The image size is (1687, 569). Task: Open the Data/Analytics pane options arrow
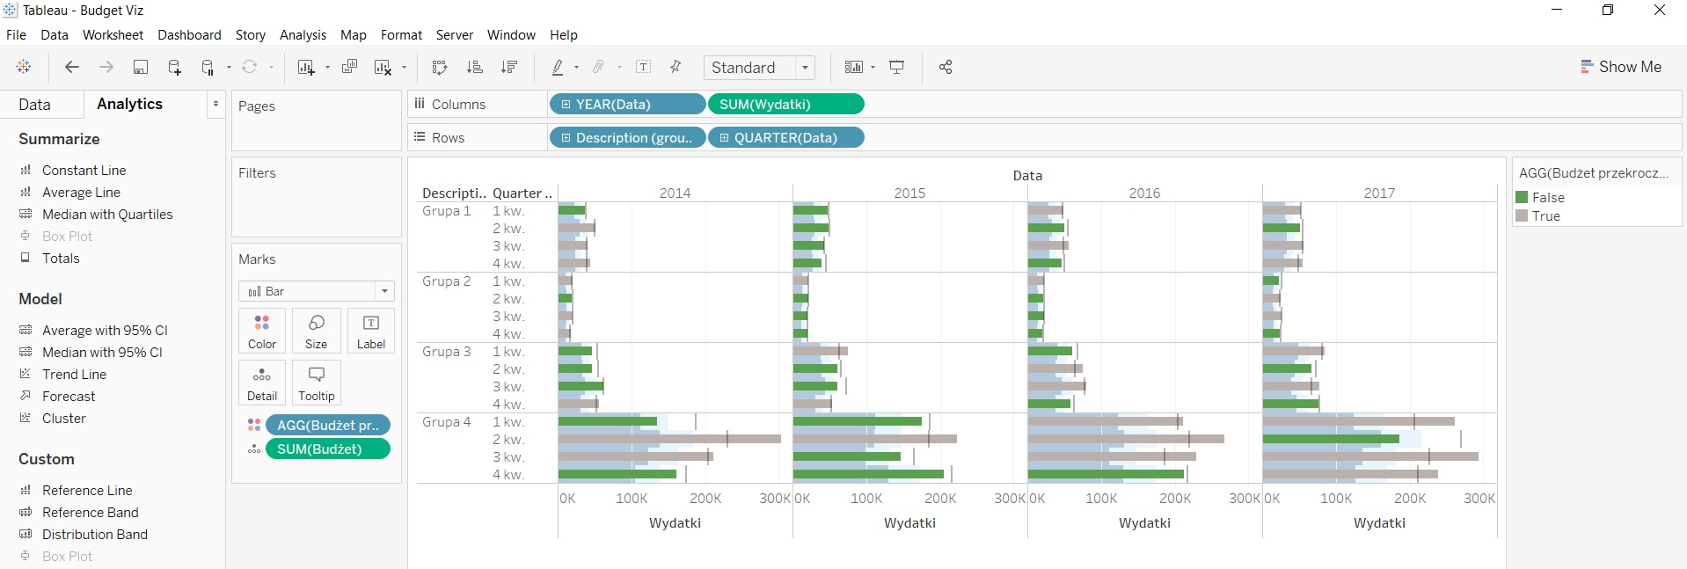point(215,104)
